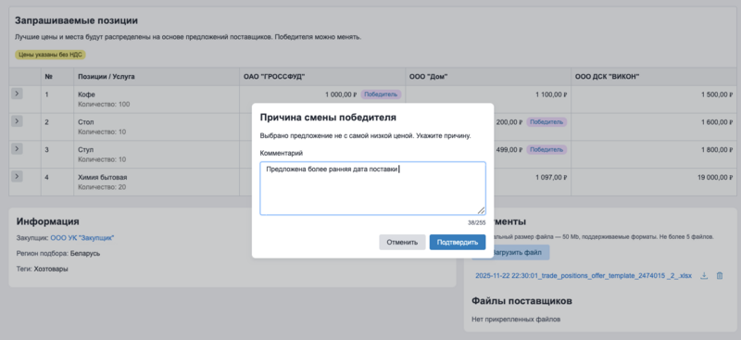Expand the Стул row chevron
The height and width of the screenshot is (340, 741).
(x=17, y=149)
